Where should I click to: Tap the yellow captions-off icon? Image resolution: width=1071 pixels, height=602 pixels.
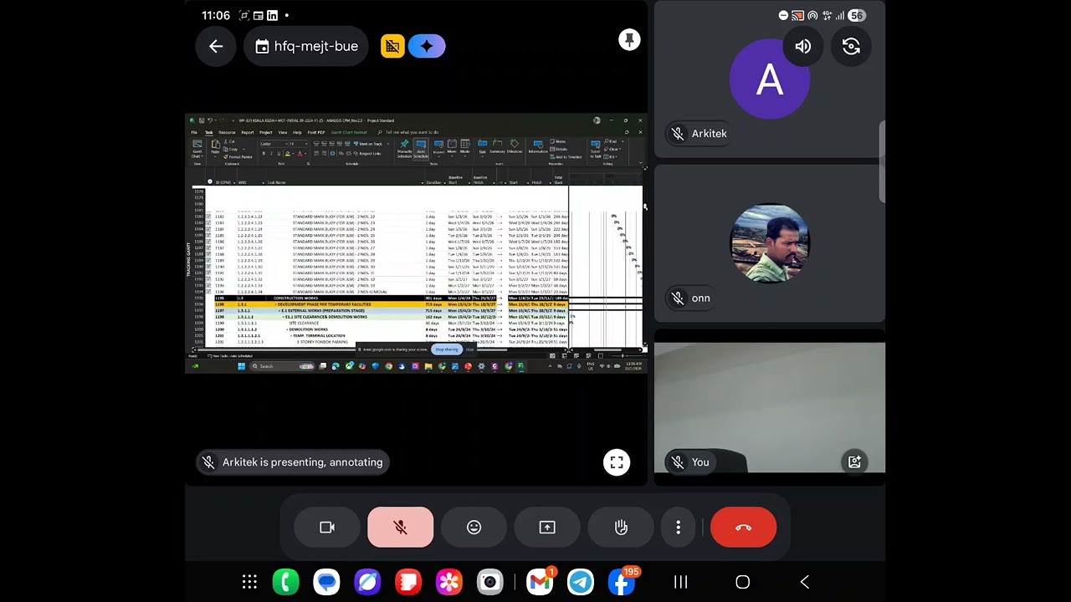(392, 46)
